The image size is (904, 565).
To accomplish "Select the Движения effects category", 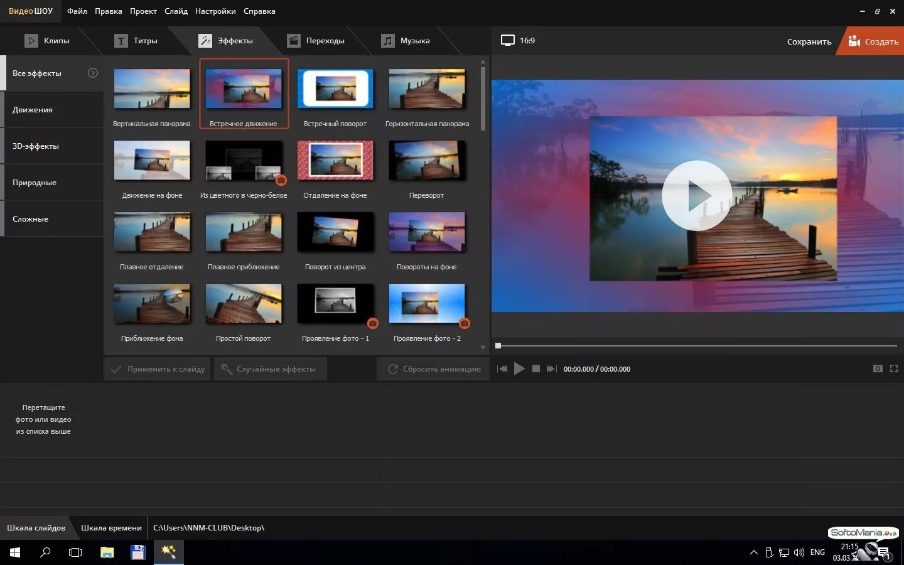I will coord(51,110).
